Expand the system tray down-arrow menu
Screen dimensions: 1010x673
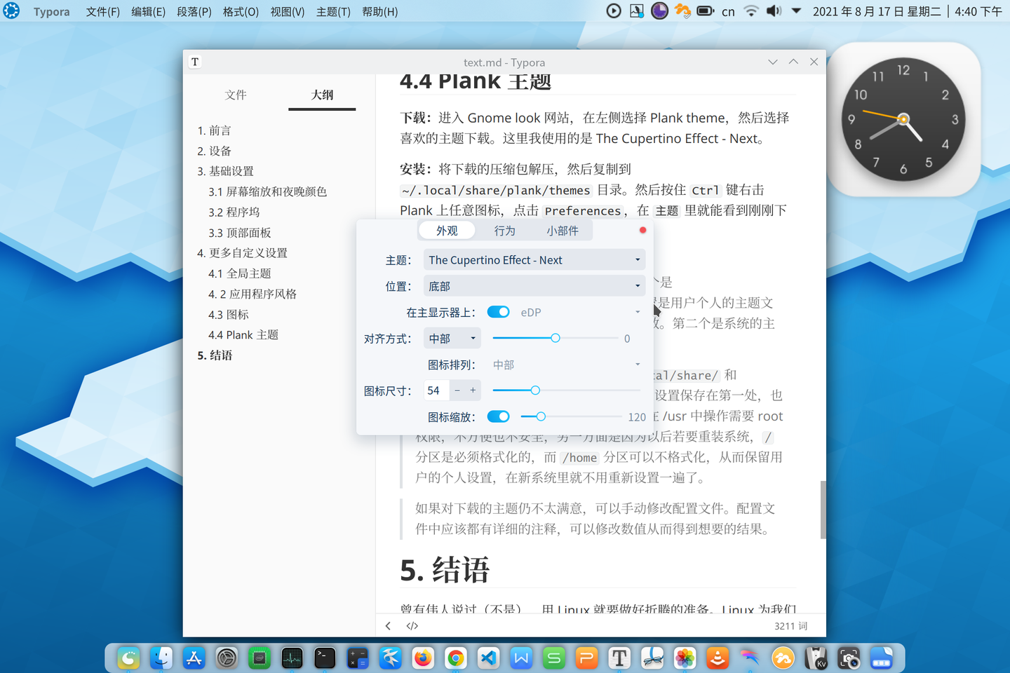tap(796, 11)
